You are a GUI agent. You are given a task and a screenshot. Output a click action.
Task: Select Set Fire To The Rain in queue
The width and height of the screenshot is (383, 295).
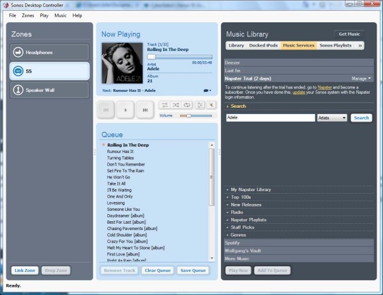click(x=126, y=171)
